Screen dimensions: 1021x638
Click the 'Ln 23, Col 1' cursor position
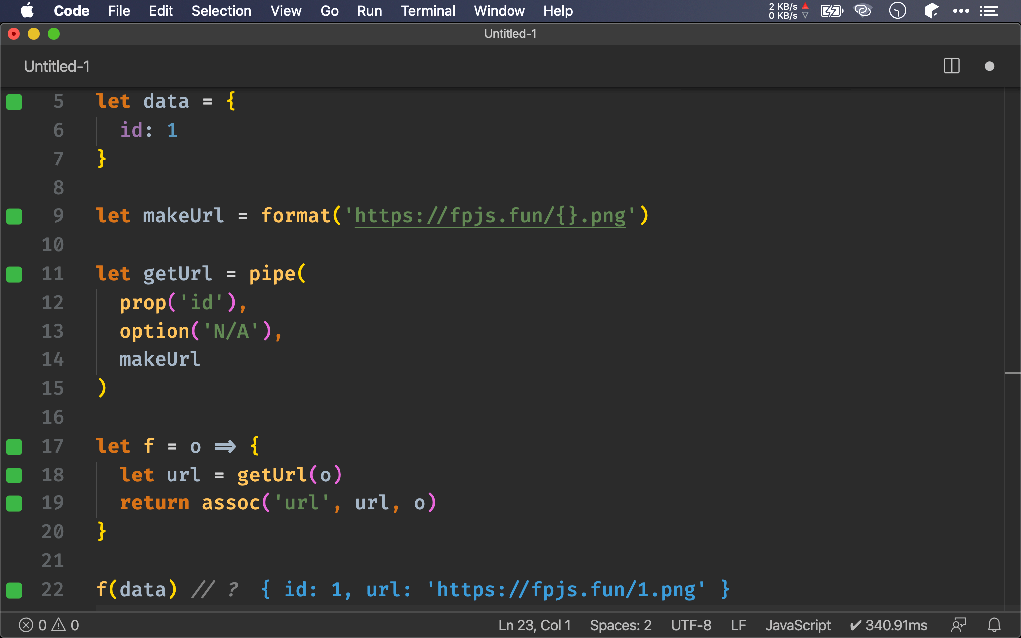534,625
